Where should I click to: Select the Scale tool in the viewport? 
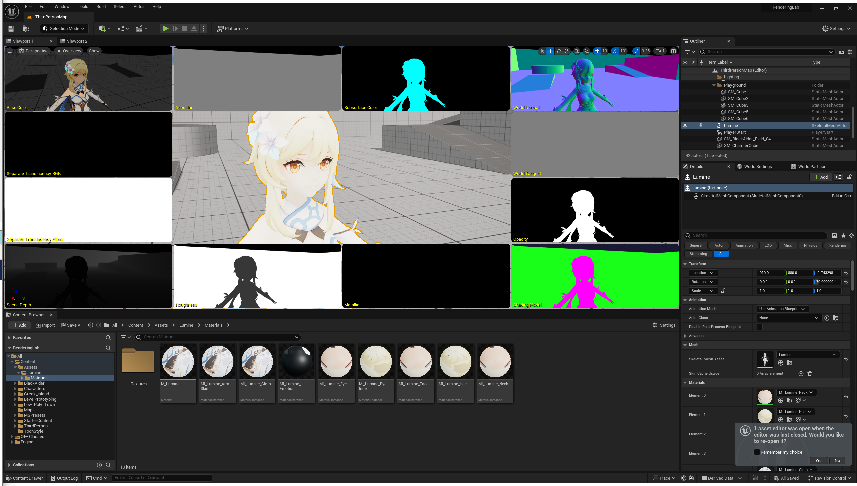coord(566,51)
